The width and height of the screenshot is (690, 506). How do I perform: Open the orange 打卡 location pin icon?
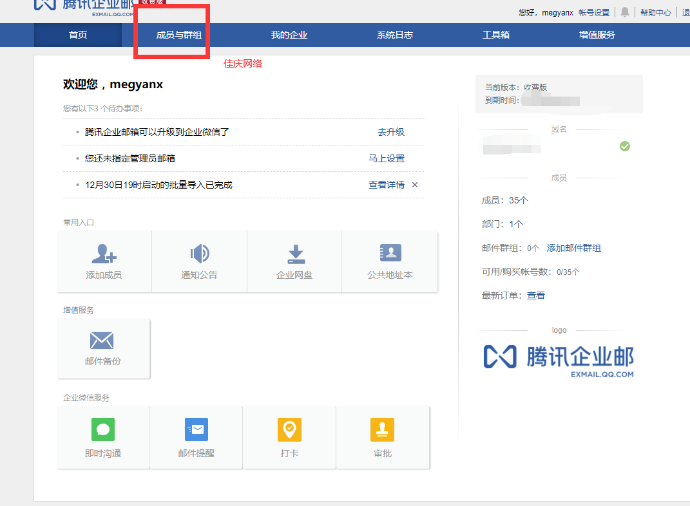(289, 429)
